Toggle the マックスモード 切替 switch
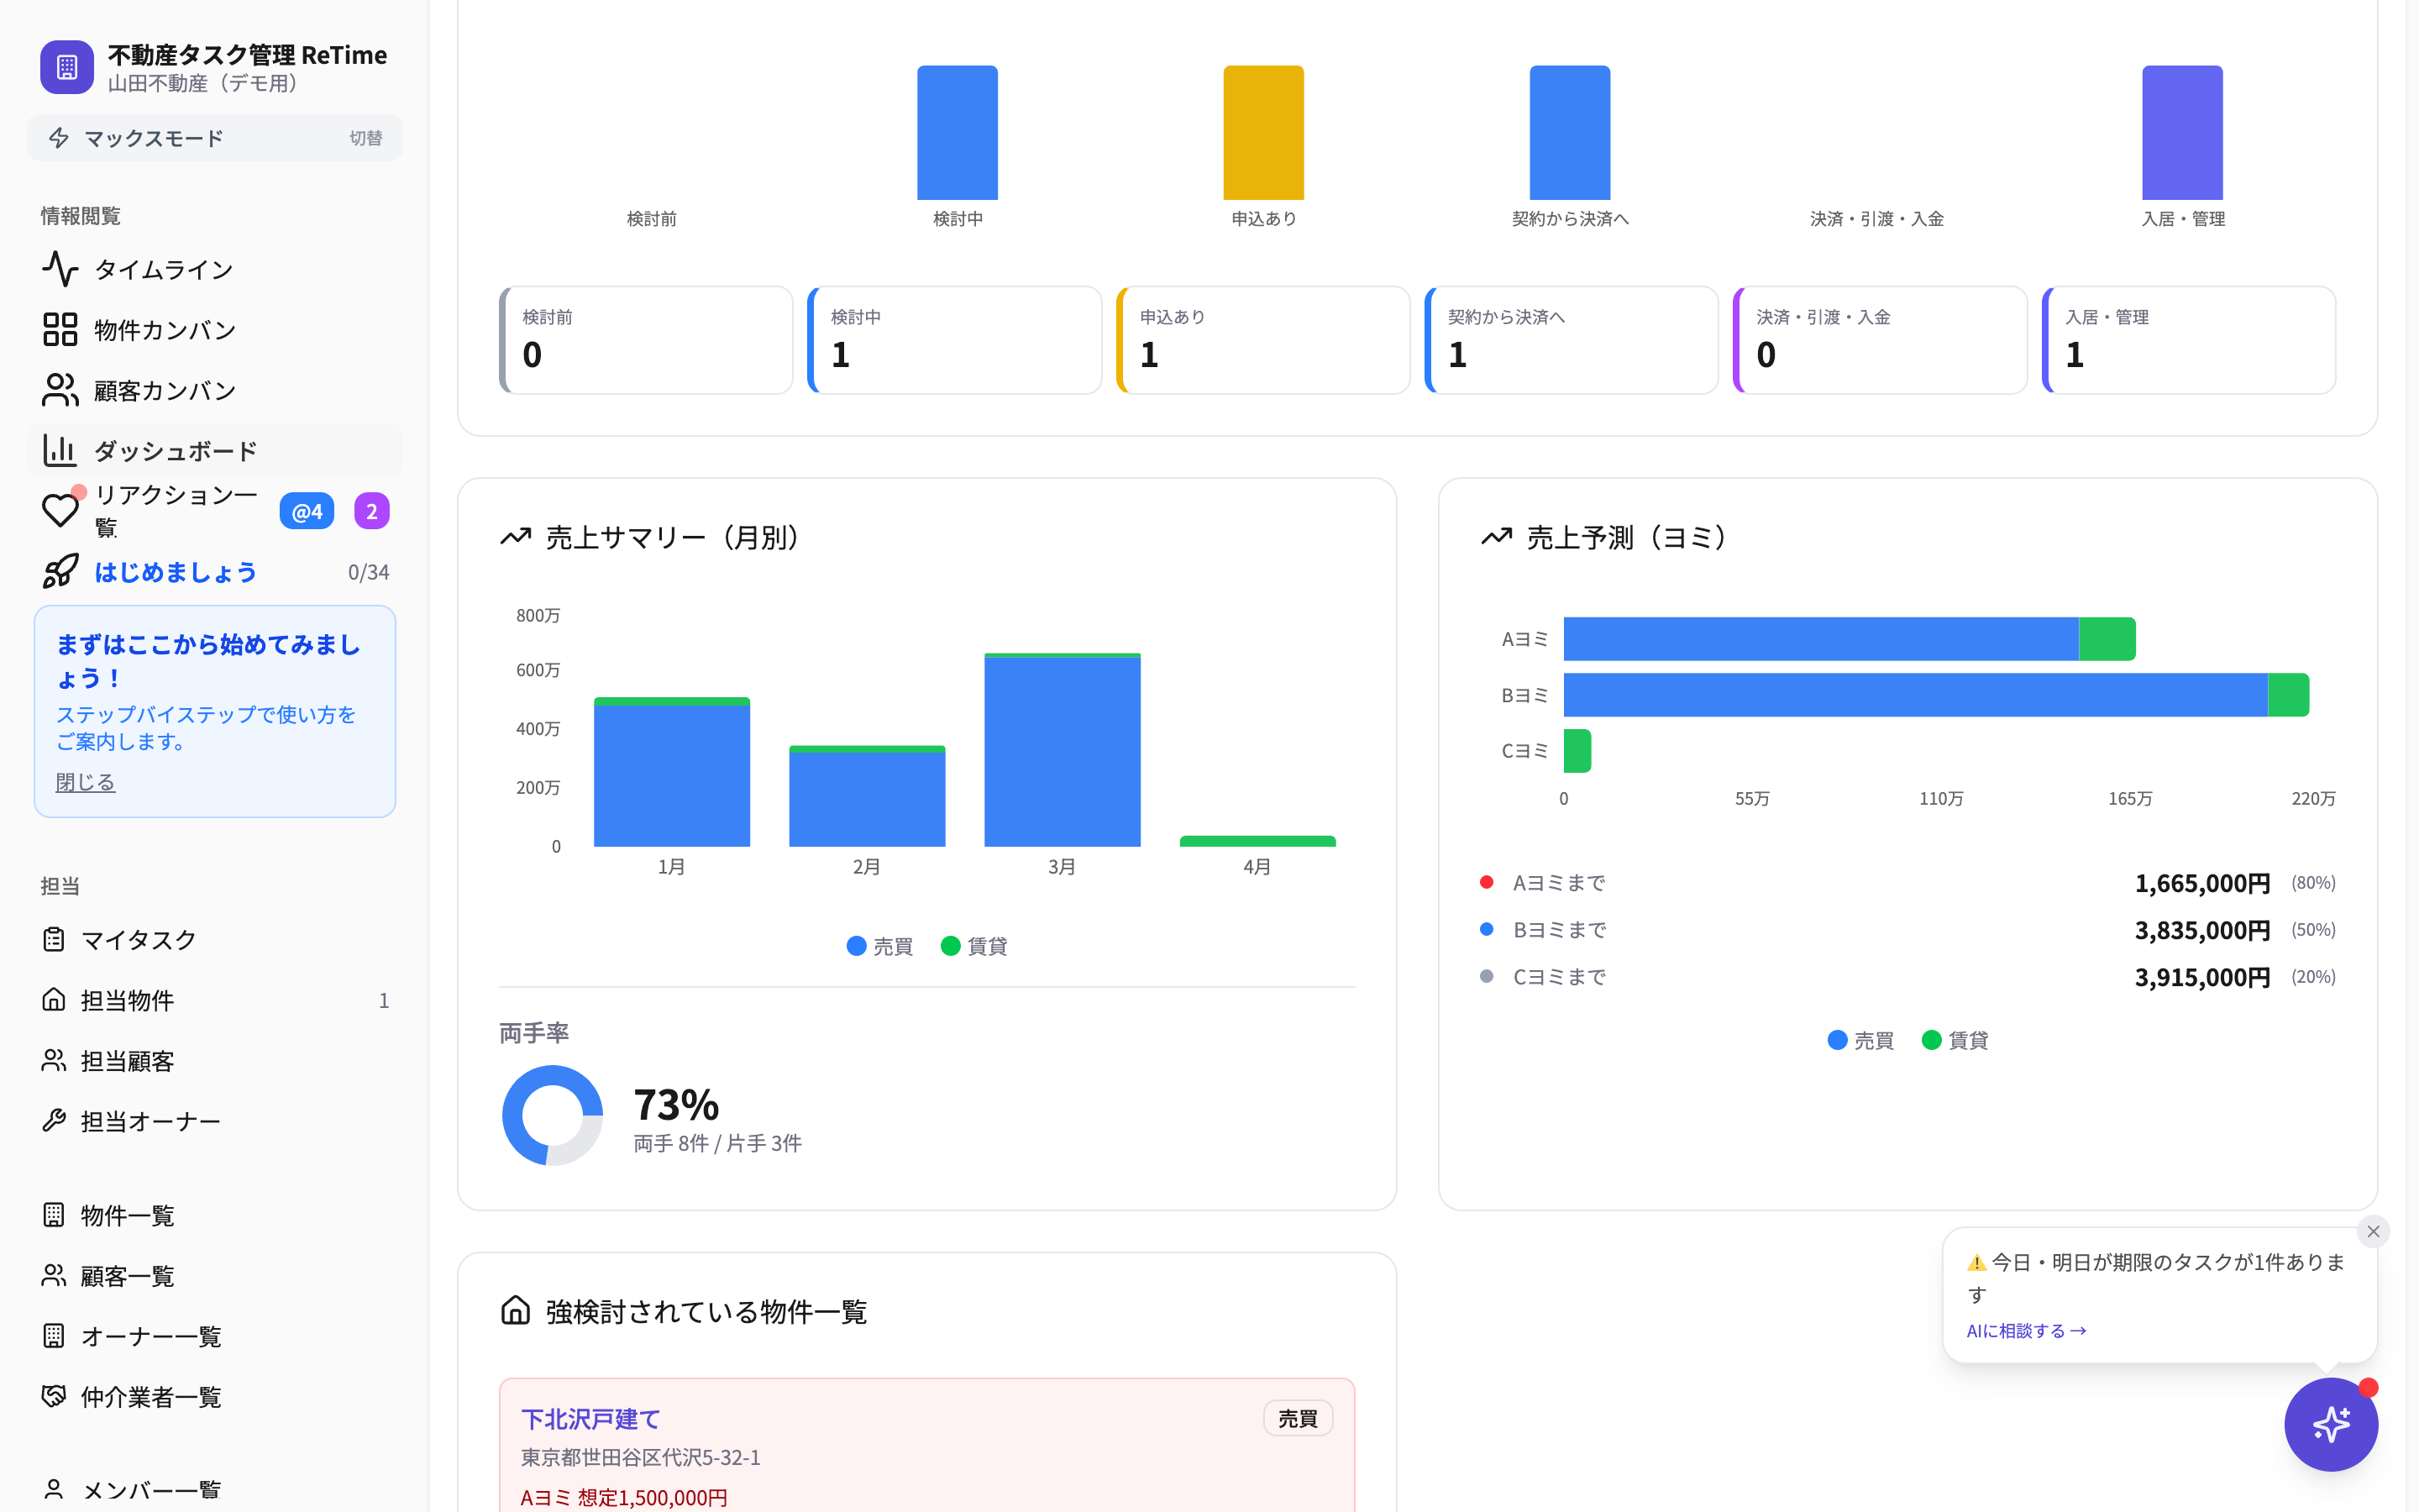 366,138
